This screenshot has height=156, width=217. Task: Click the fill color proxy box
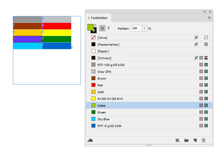tap(90, 27)
